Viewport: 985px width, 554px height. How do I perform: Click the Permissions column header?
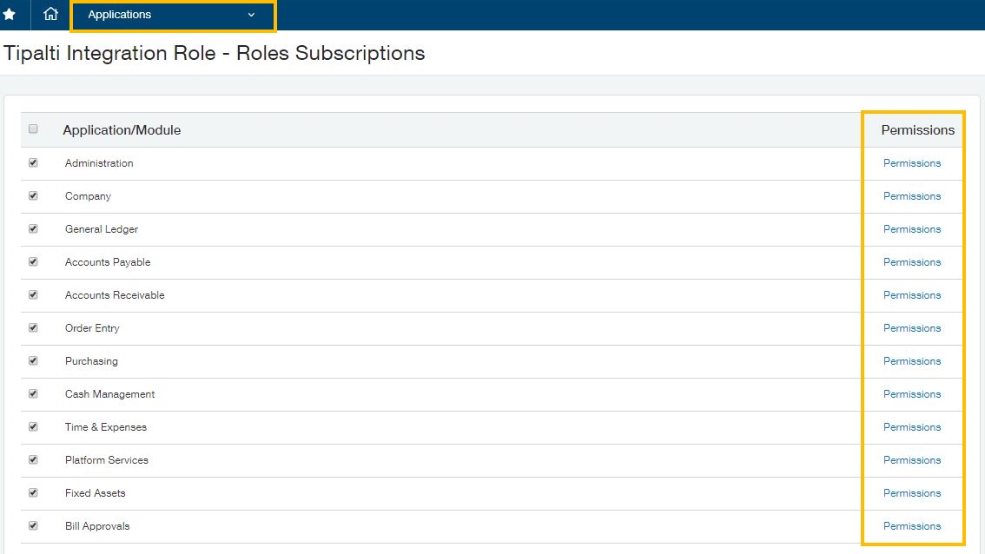click(x=917, y=130)
